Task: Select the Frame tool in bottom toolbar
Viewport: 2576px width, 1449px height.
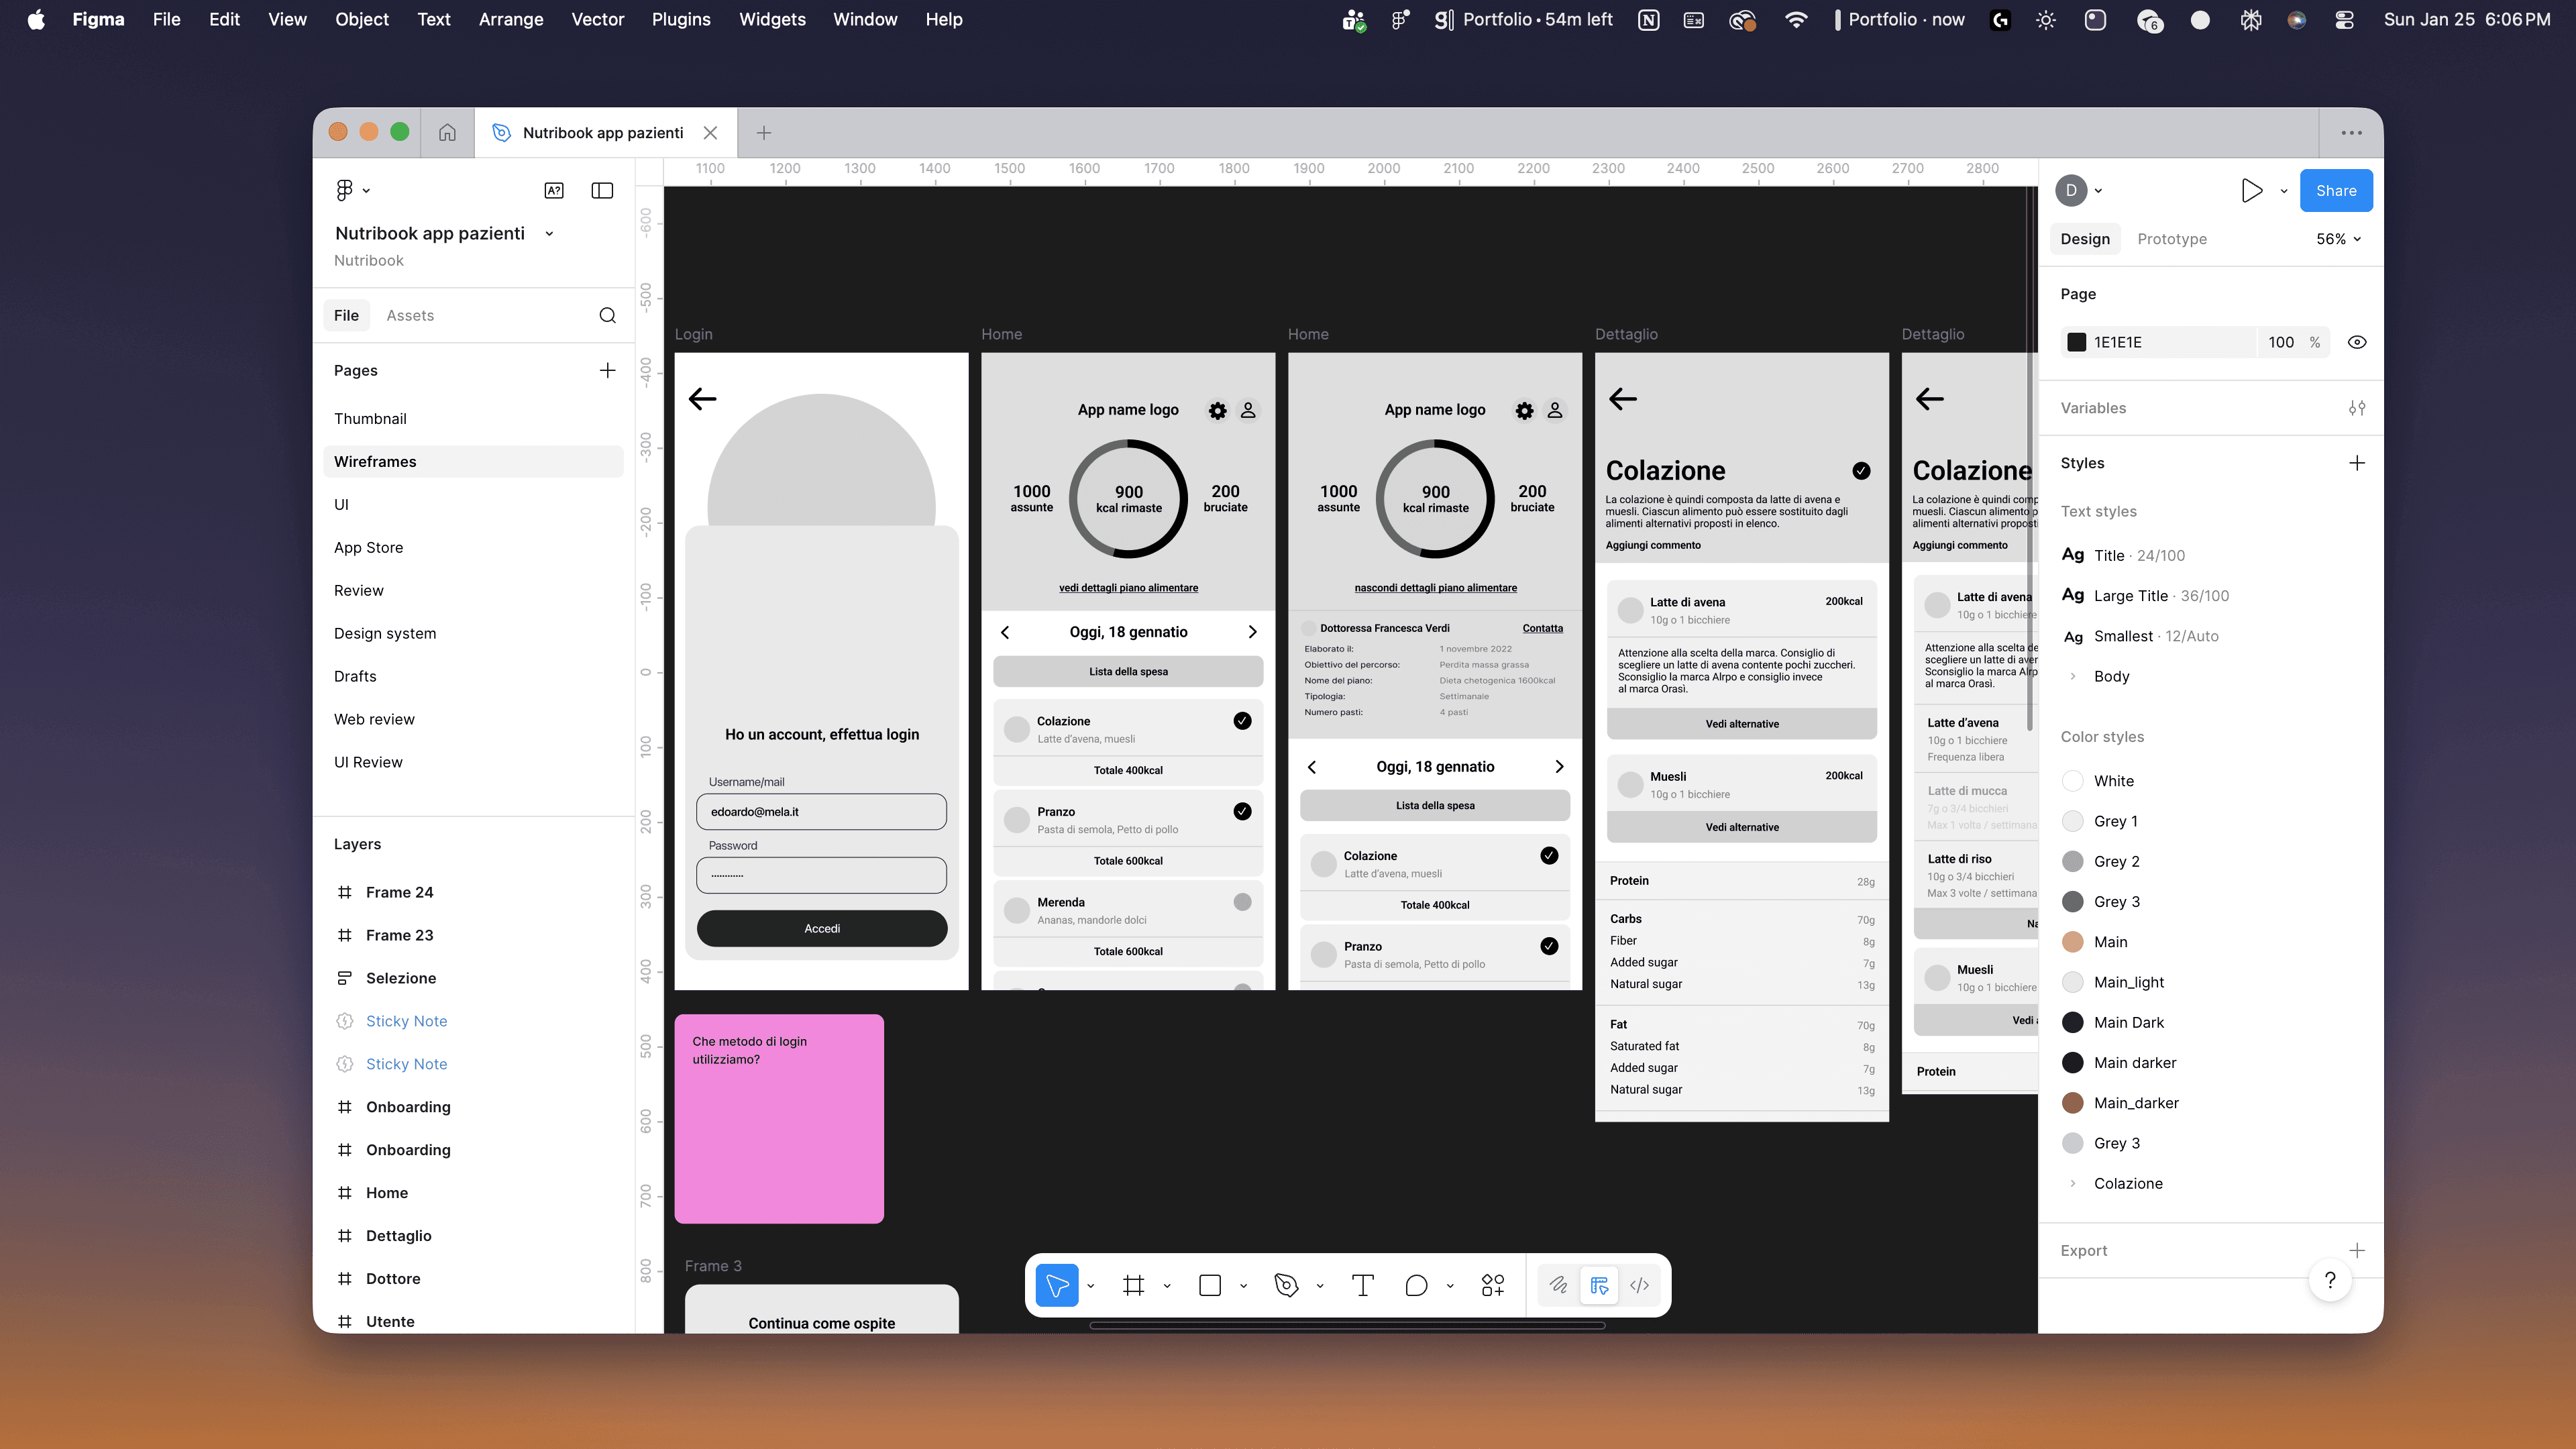Action: click(1133, 1286)
